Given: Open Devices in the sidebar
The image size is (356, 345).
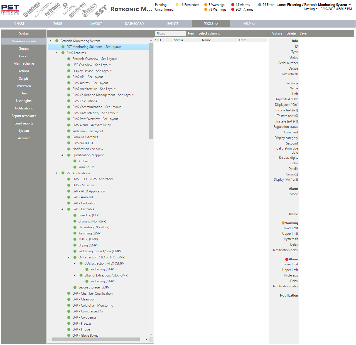Looking at the screenshot, I should [24, 34].
